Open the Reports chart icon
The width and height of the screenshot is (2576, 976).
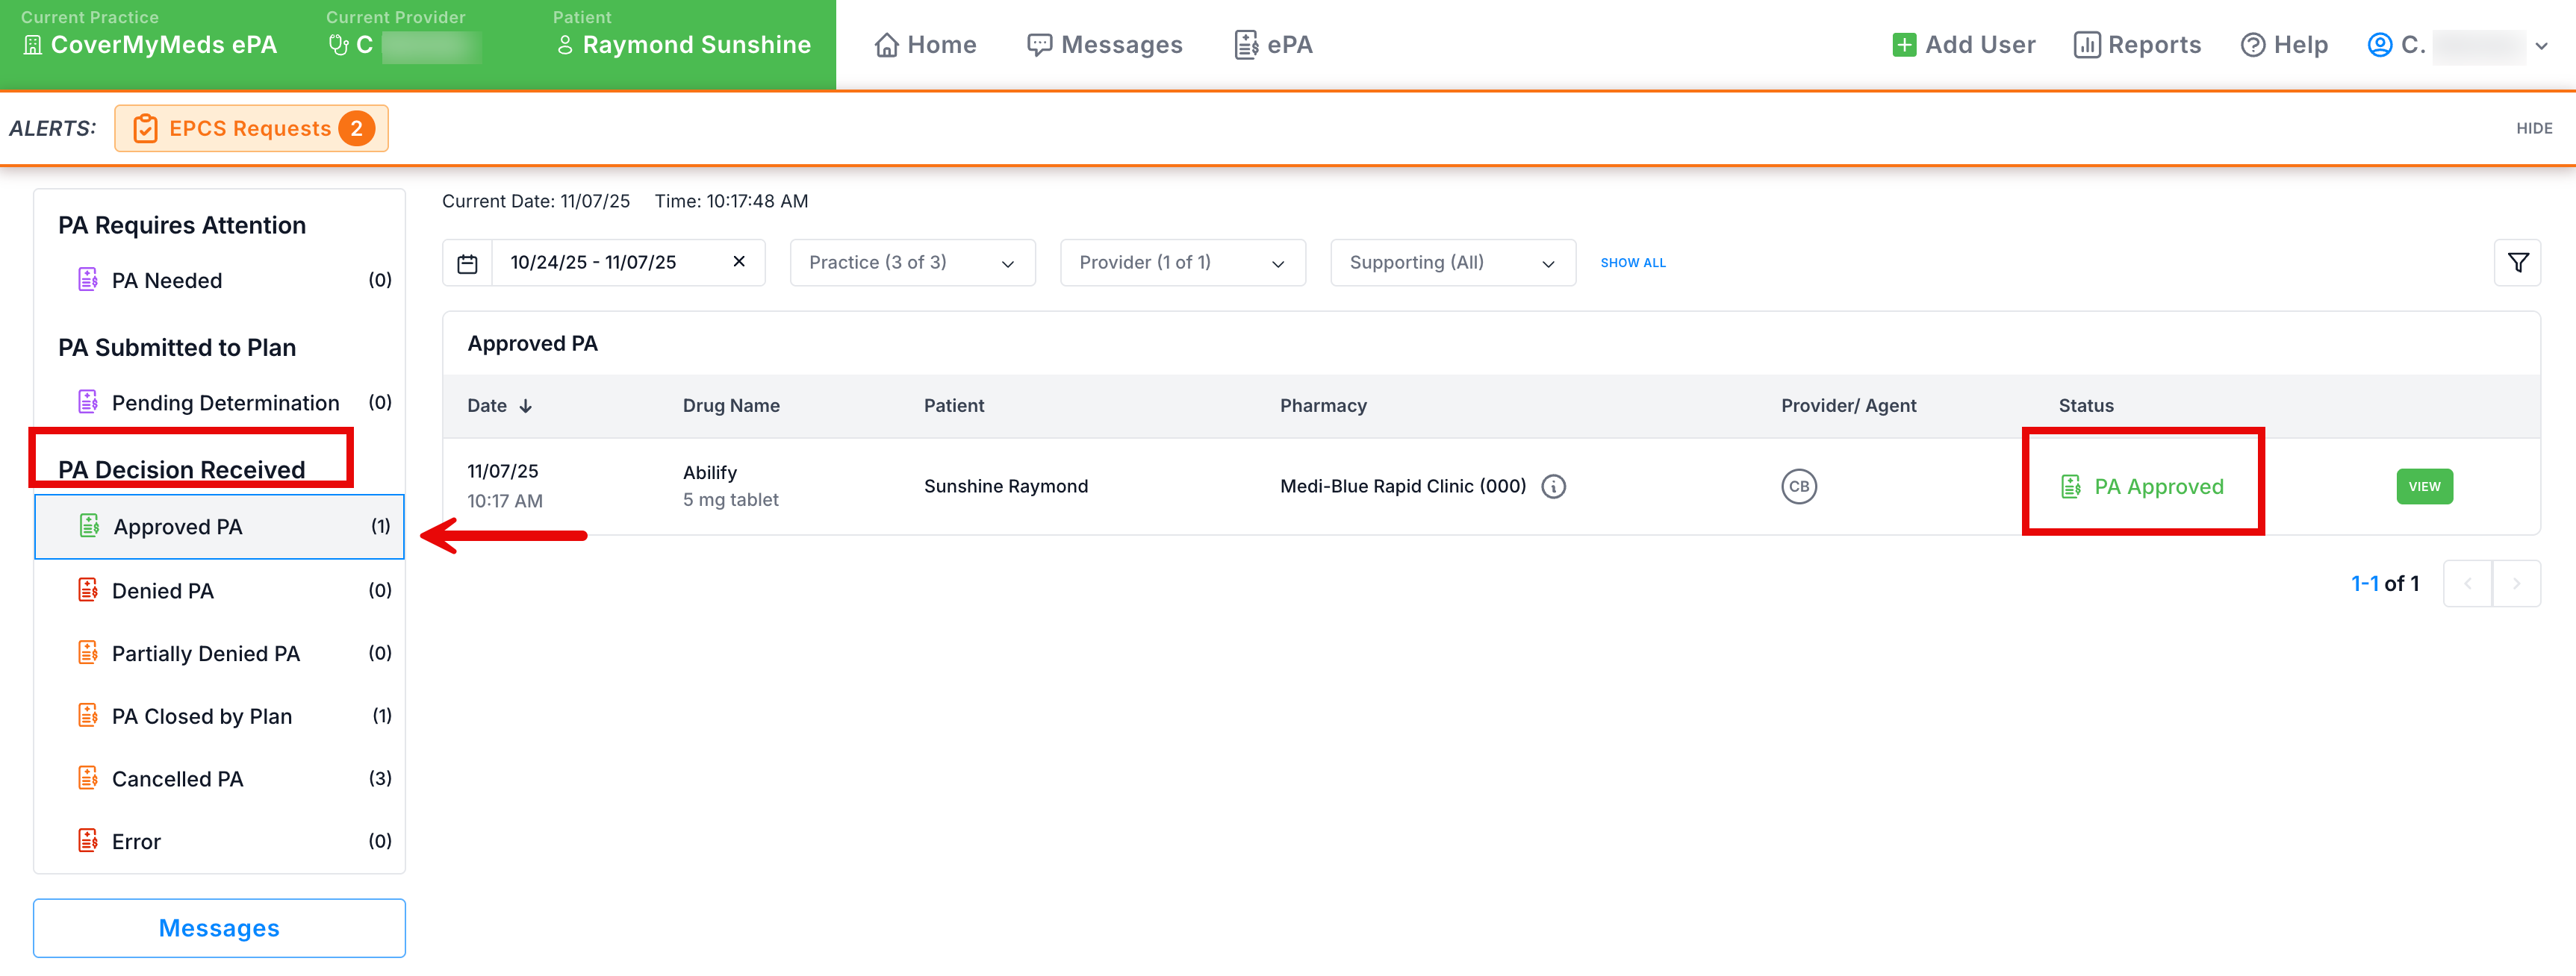2086,45
